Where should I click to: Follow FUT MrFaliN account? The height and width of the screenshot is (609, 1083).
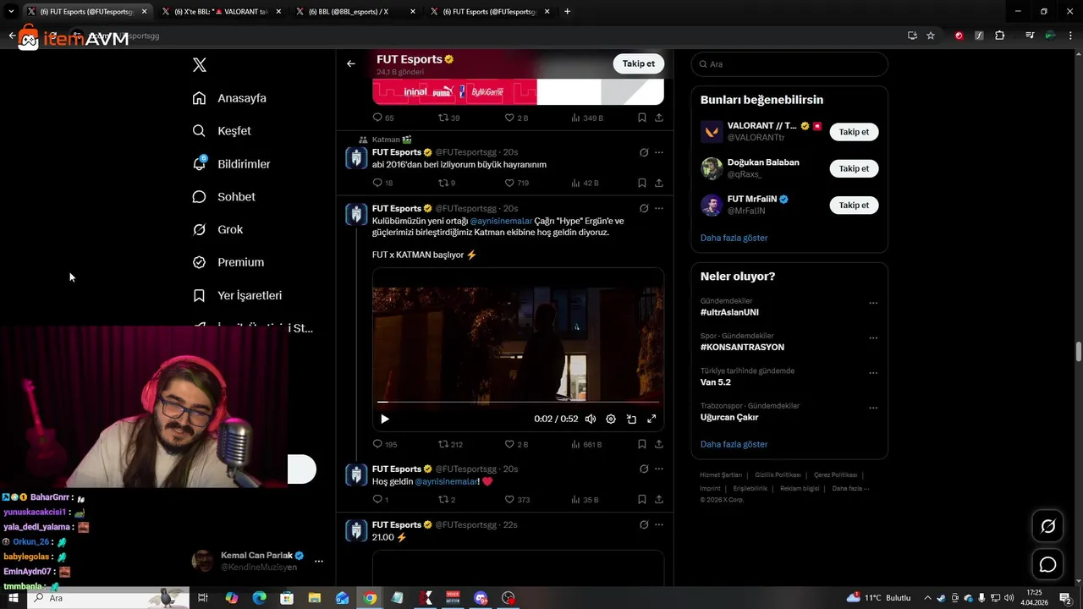point(854,205)
